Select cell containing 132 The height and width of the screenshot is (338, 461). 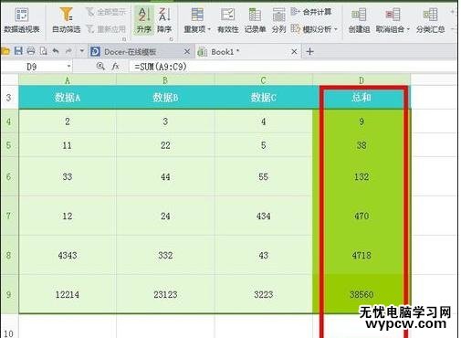pos(361,176)
